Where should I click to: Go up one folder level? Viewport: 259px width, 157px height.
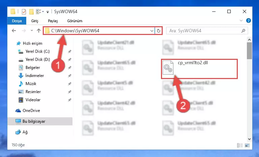(39, 31)
